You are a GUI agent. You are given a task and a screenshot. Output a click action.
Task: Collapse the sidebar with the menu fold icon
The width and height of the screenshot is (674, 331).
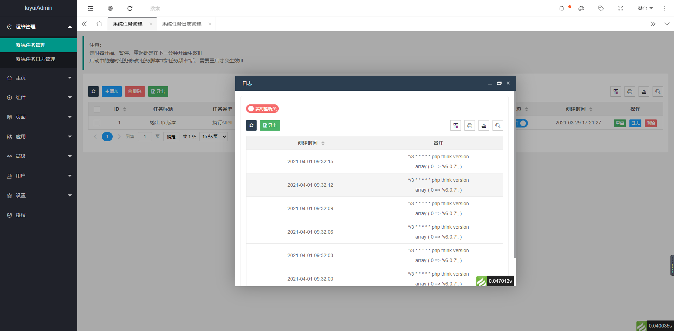tap(91, 8)
